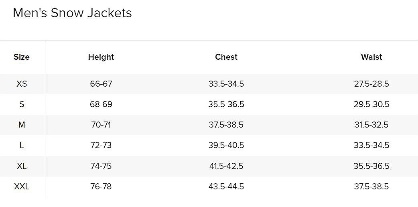Select height value 66-67
The image size is (418, 207).
coord(101,84)
